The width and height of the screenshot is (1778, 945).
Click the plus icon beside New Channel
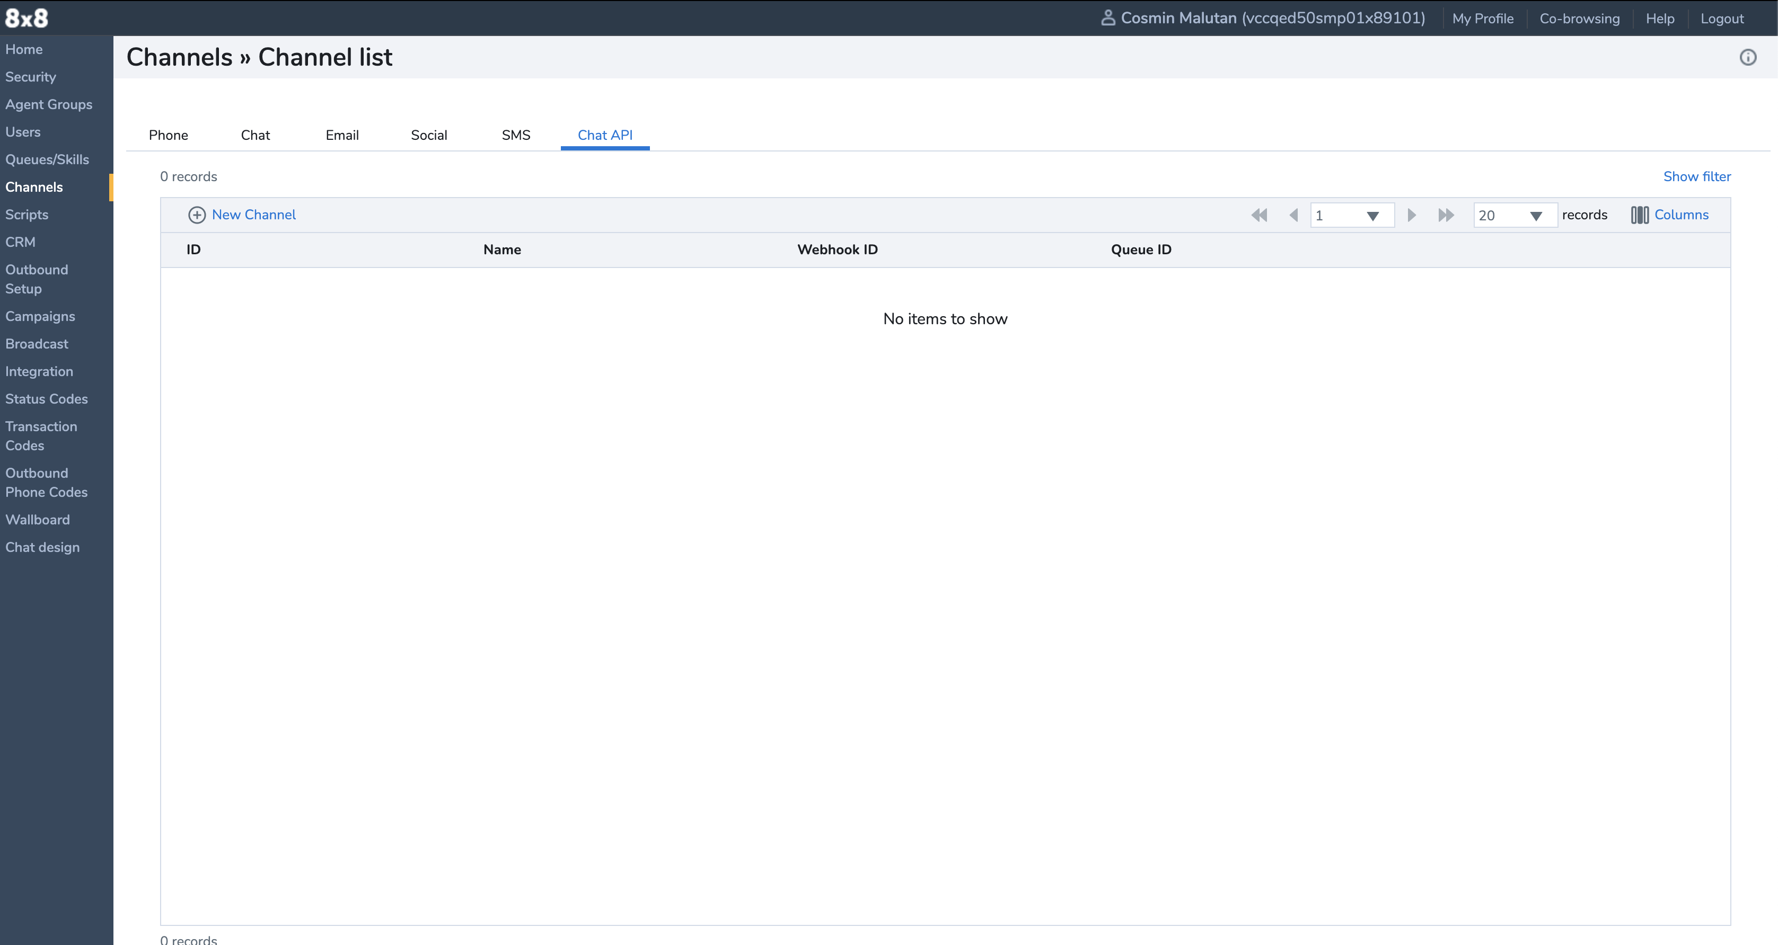(197, 215)
